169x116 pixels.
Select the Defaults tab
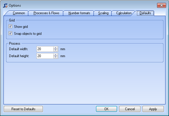pyautogui.click(x=145, y=13)
